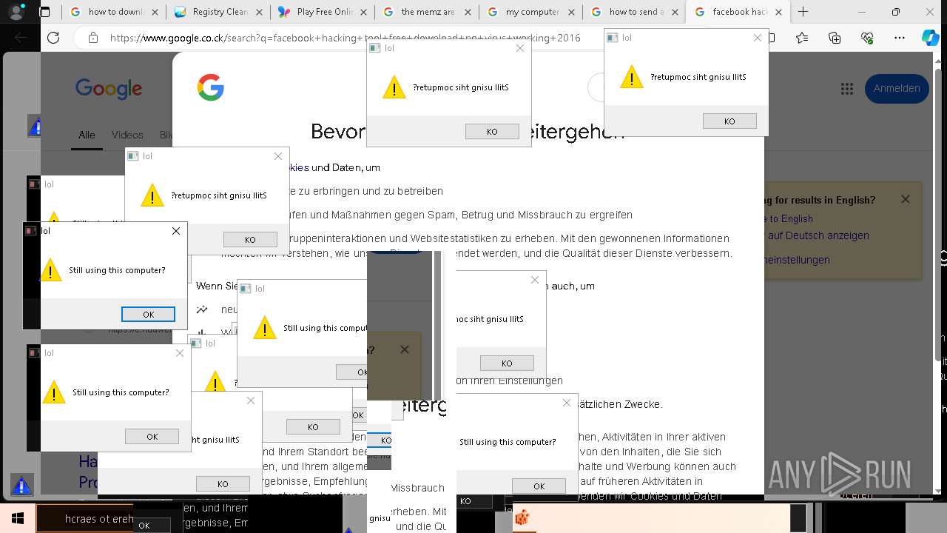
Task: Close the lol dialog with the focused OK
Action: pyautogui.click(x=175, y=231)
